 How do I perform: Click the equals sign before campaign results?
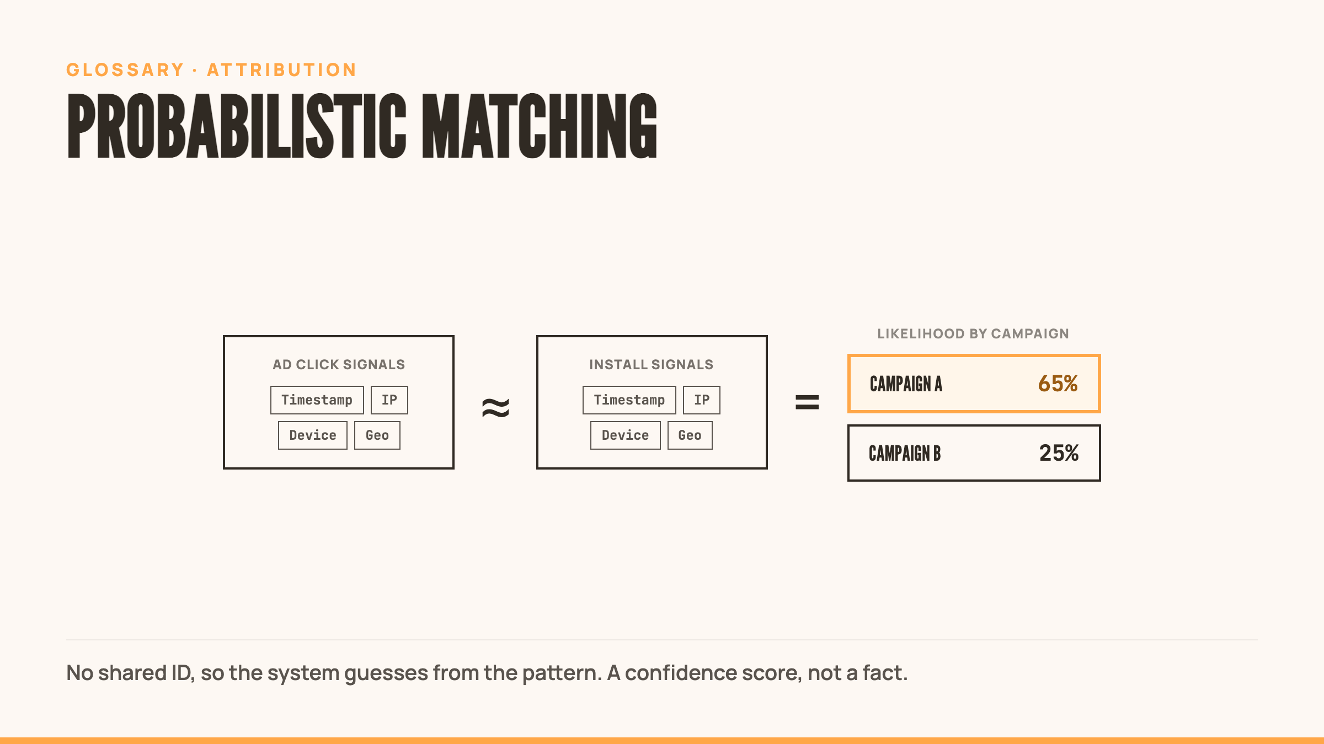807,402
